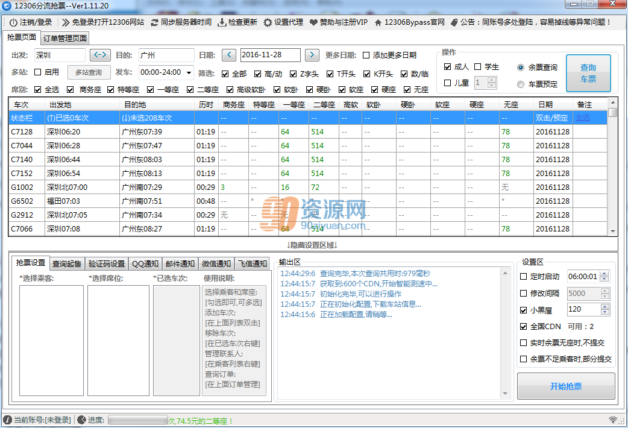
Task: Click the 输出区 log scrollbar down arrow
Action: [505, 394]
